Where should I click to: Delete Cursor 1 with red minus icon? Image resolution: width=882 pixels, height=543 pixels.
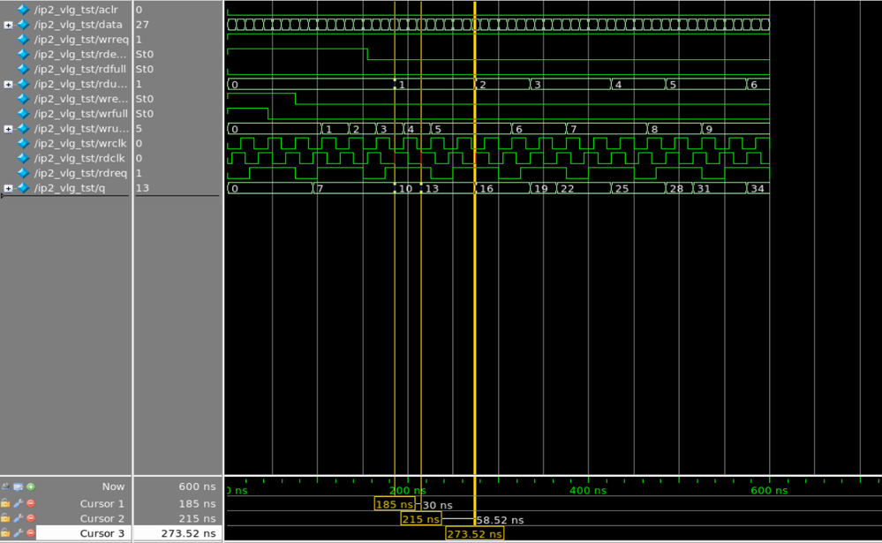coord(31,503)
